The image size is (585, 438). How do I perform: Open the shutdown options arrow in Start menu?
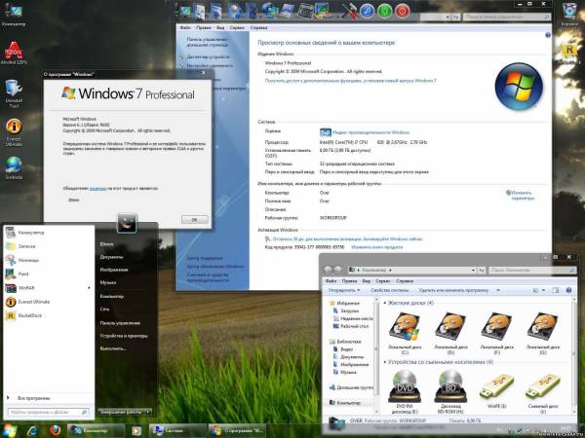(148, 412)
